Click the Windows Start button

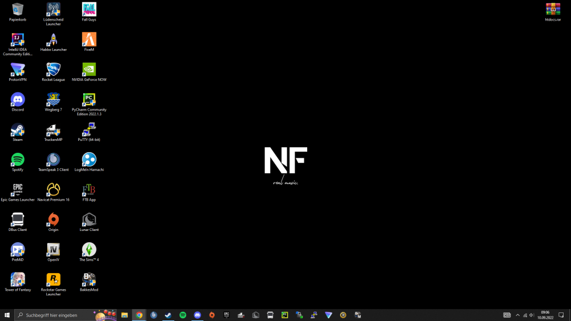(7, 315)
